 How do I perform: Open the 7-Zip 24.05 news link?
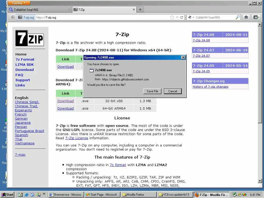[x=201, y=71]
